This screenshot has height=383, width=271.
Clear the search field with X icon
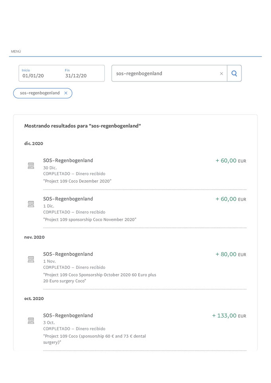(221, 74)
